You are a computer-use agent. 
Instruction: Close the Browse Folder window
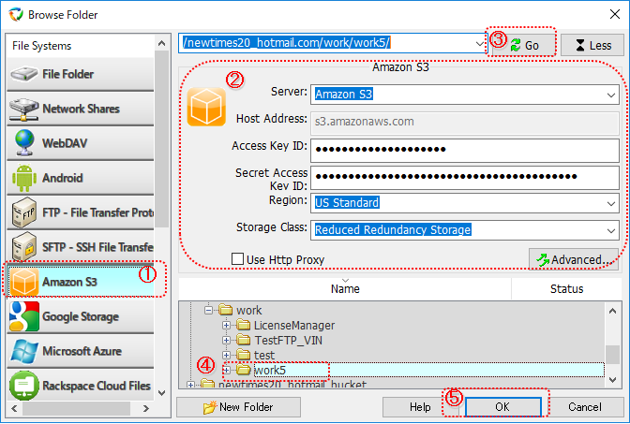click(x=614, y=14)
